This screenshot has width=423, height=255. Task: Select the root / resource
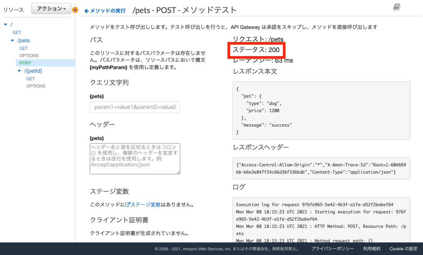pos(11,24)
